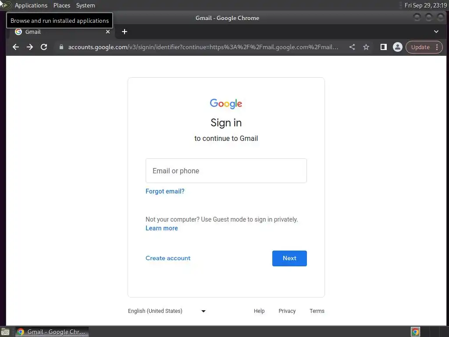Image resolution: width=449 pixels, height=337 pixels.
Task: Click the address bar URL
Action: pos(203,47)
